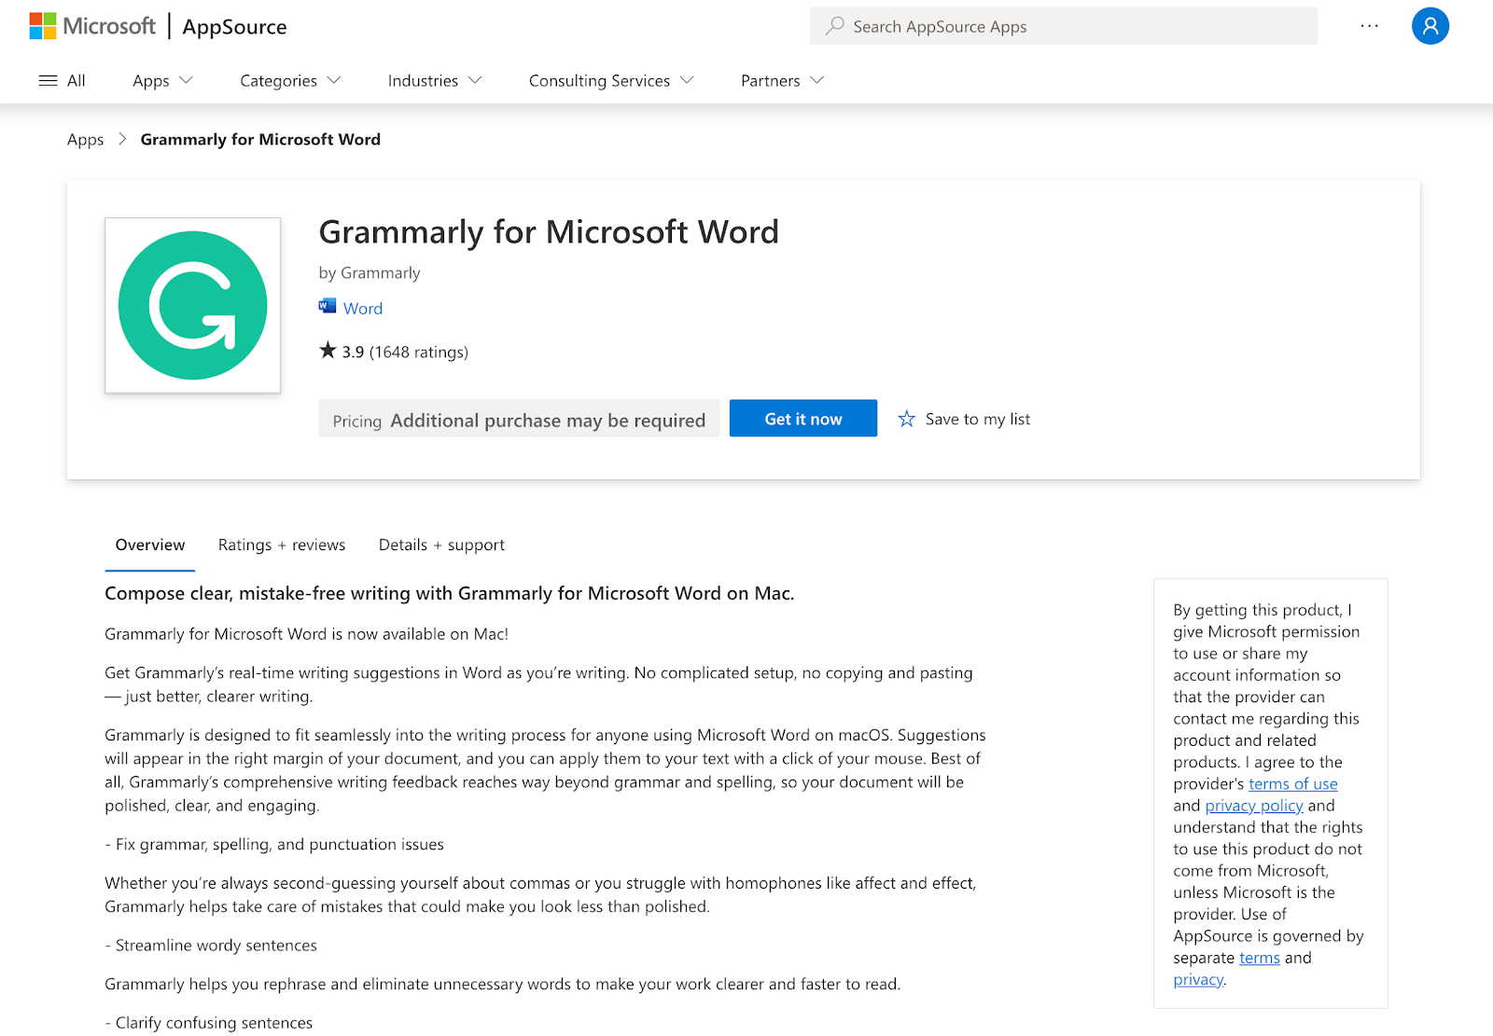Expand the Industries dropdown
Screen dimensions: 1493x1036
pyautogui.click(x=435, y=81)
